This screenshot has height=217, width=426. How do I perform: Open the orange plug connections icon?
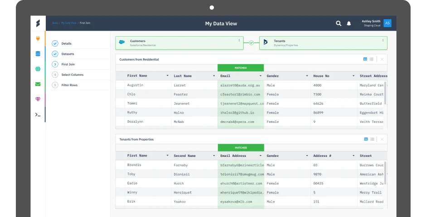click(x=38, y=38)
